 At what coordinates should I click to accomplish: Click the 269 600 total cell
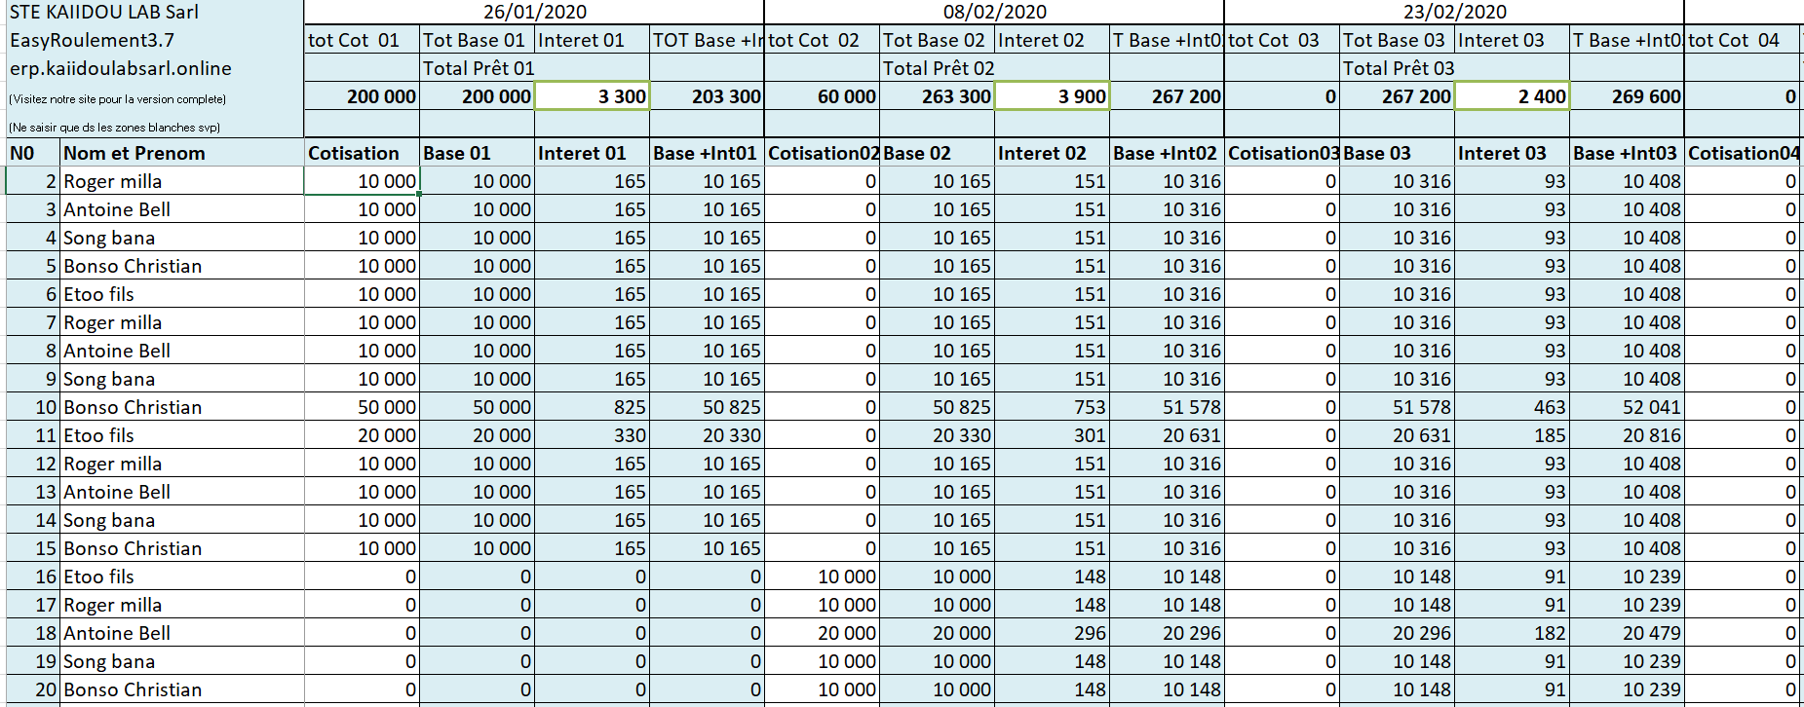pos(1628,96)
